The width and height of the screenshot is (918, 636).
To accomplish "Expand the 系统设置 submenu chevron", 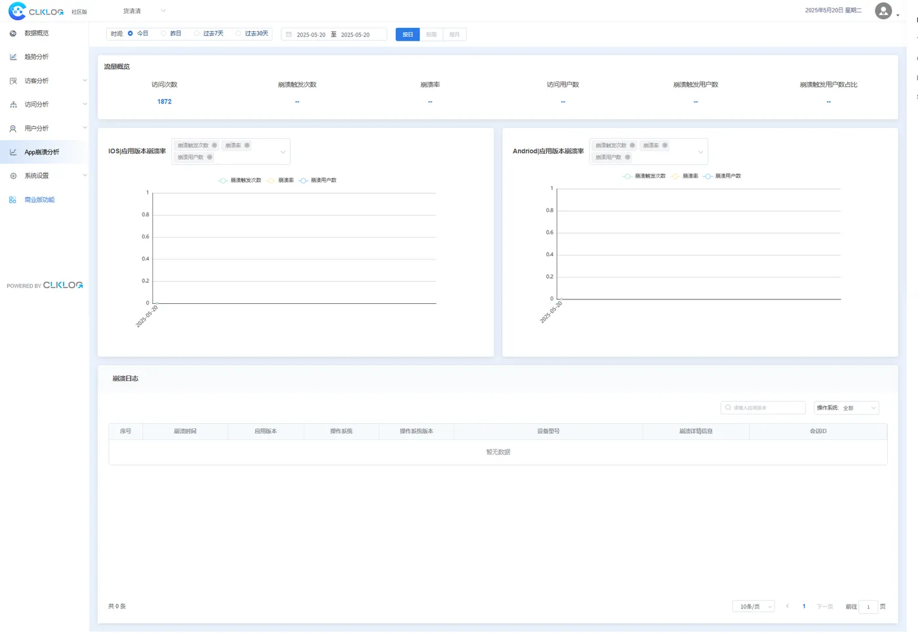I will [85, 176].
